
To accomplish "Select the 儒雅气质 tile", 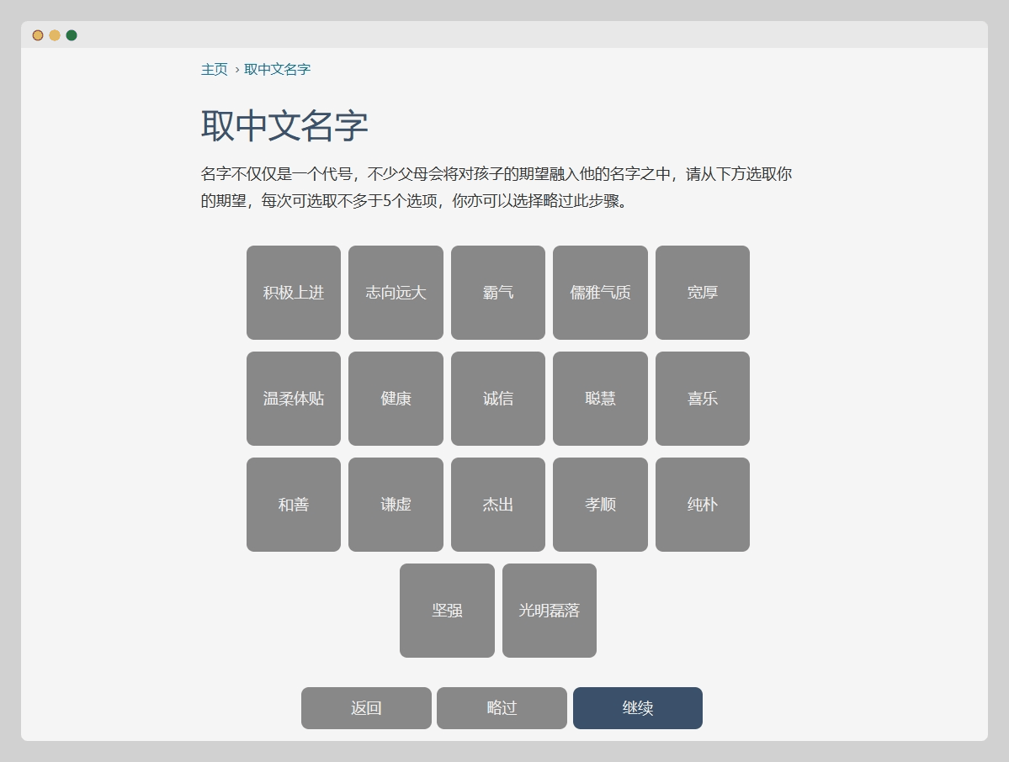I will [x=600, y=293].
